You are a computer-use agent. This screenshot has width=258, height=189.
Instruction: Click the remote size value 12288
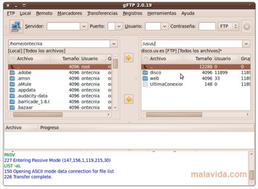(x=206, y=67)
